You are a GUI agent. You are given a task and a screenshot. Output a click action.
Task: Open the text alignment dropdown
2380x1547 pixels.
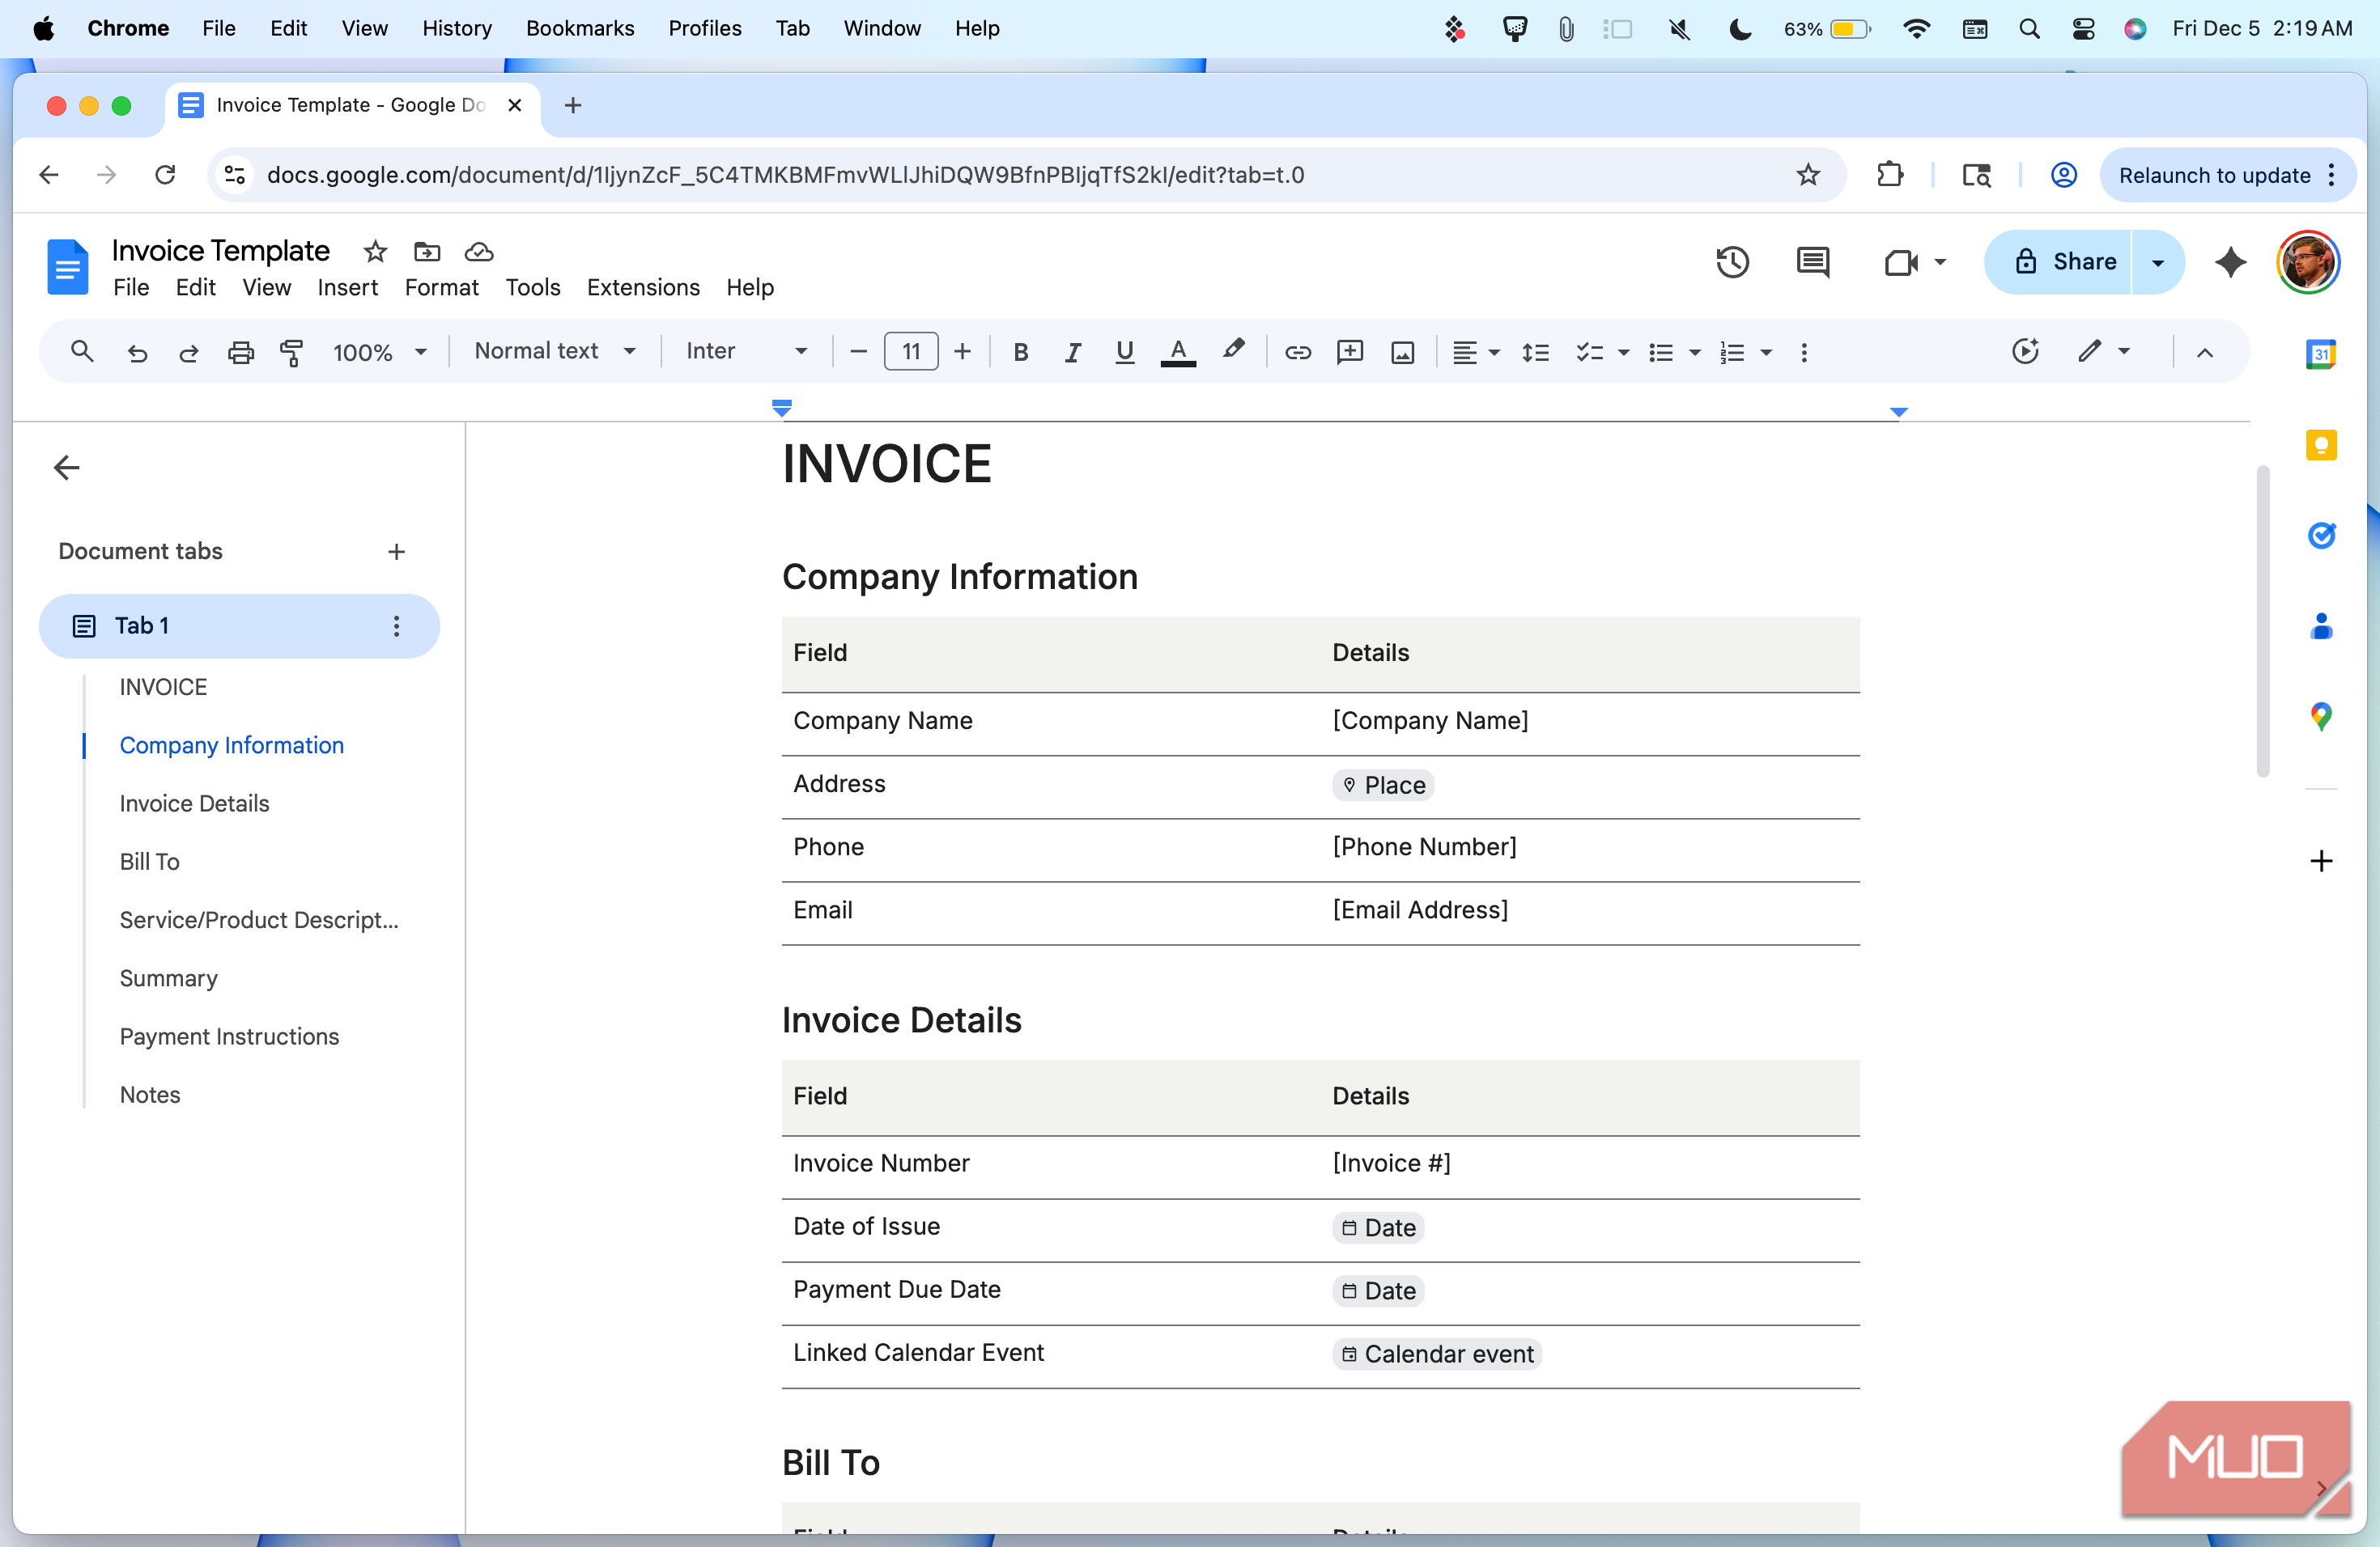tap(1475, 352)
